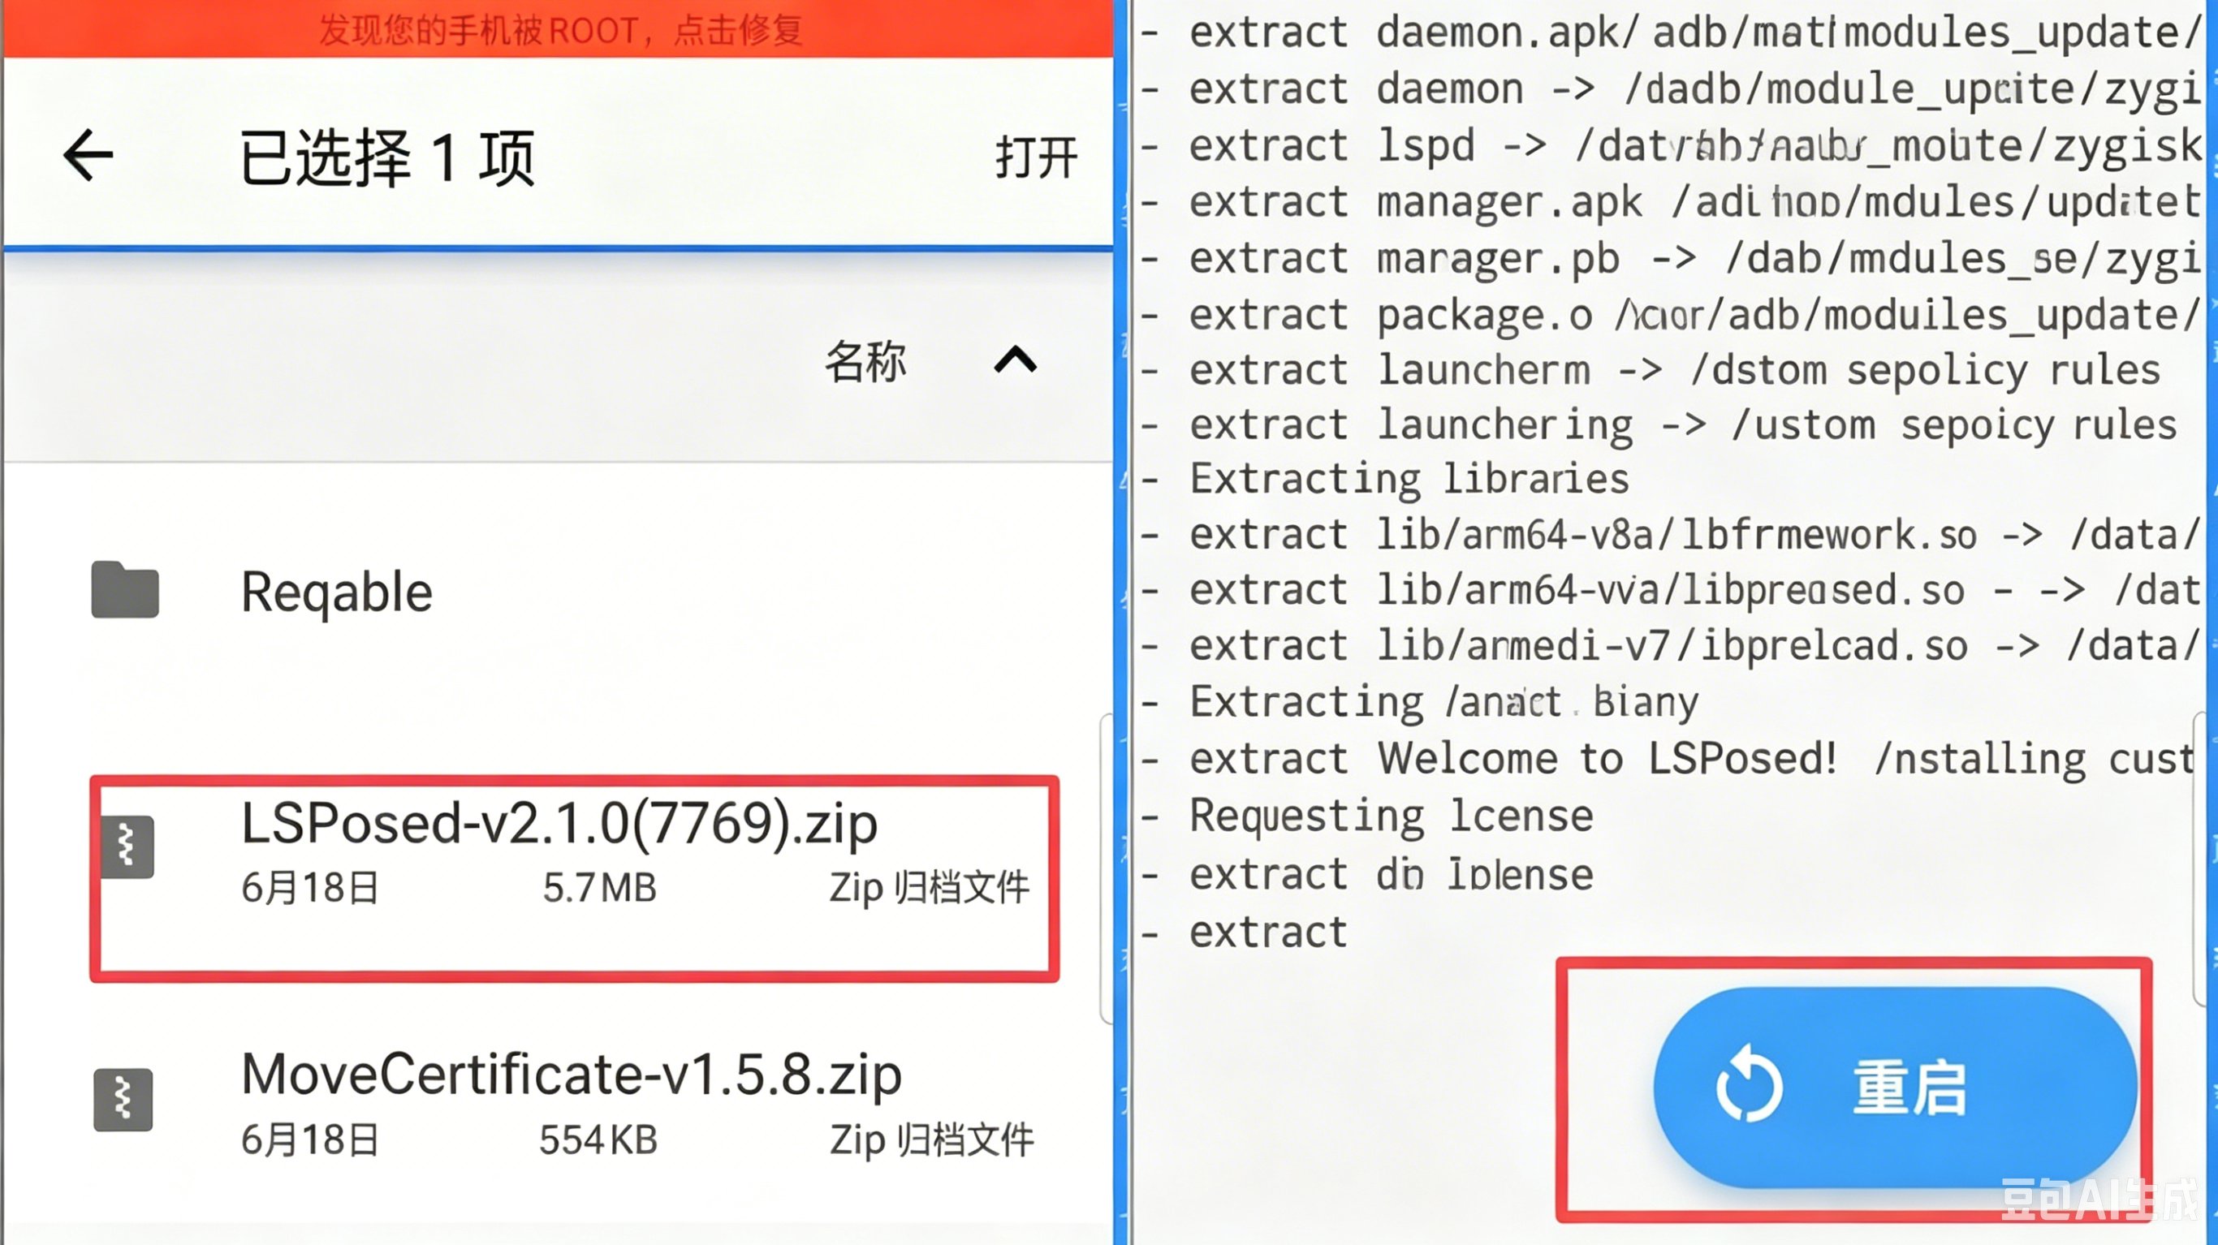Viewport: 2218px width, 1245px height.
Task: Tap the 已选择 1 项 title
Action: tap(387, 157)
